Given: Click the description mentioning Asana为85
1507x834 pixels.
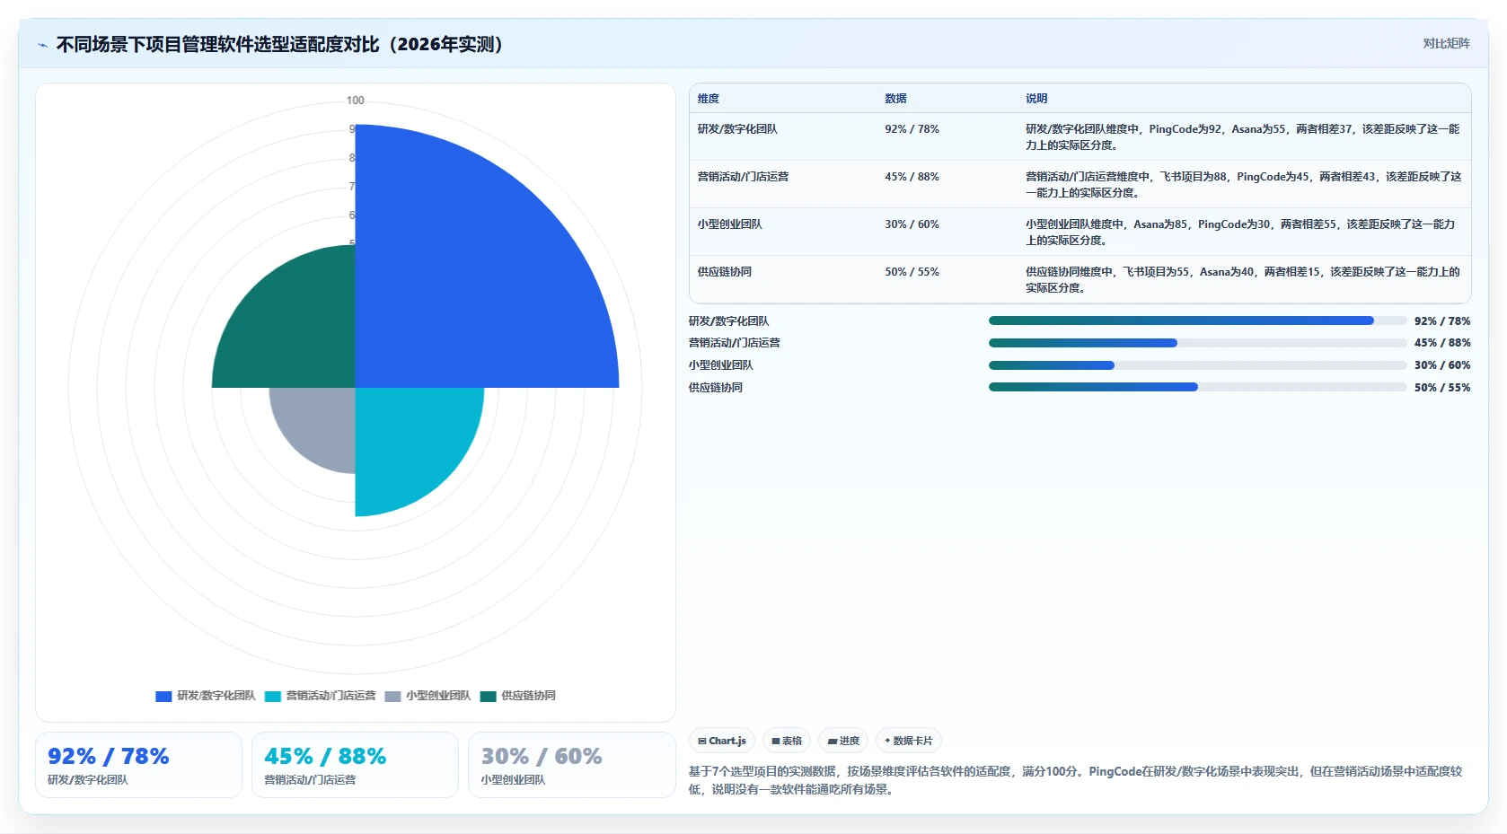Looking at the screenshot, I should pyautogui.click(x=1240, y=232).
